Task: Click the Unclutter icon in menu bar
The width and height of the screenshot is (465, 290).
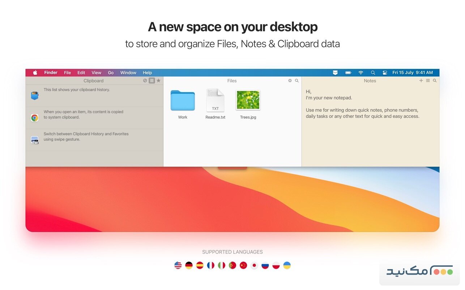Action: (x=335, y=72)
